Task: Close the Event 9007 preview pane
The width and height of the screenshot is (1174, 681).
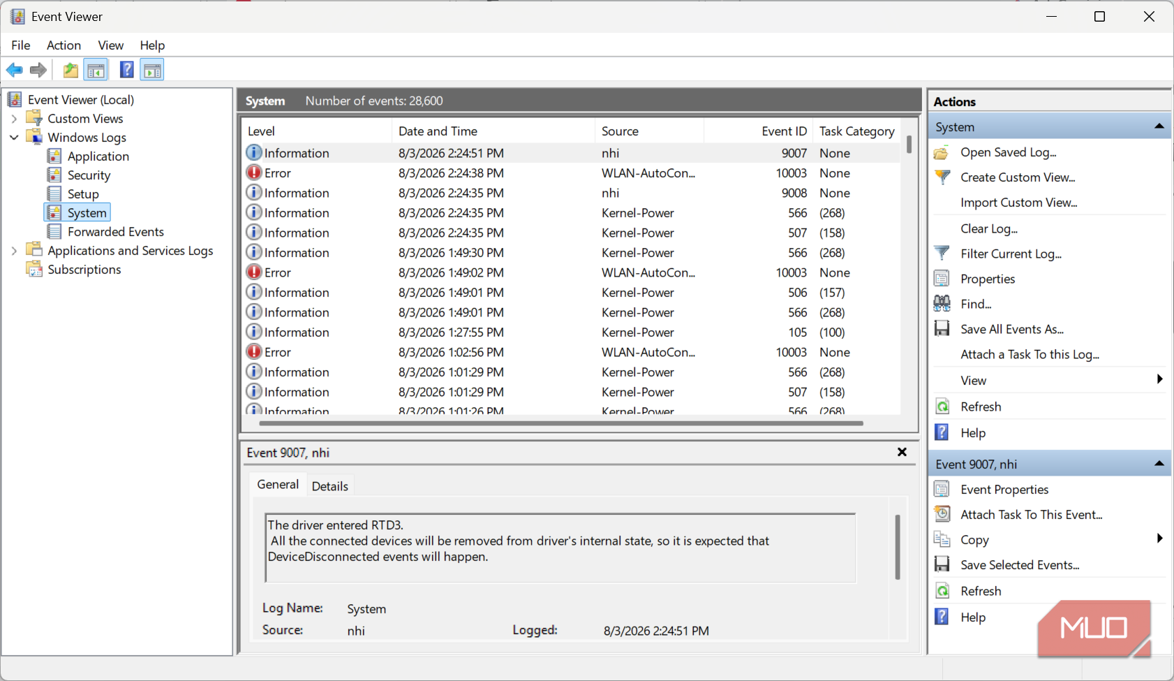Action: [x=902, y=452]
